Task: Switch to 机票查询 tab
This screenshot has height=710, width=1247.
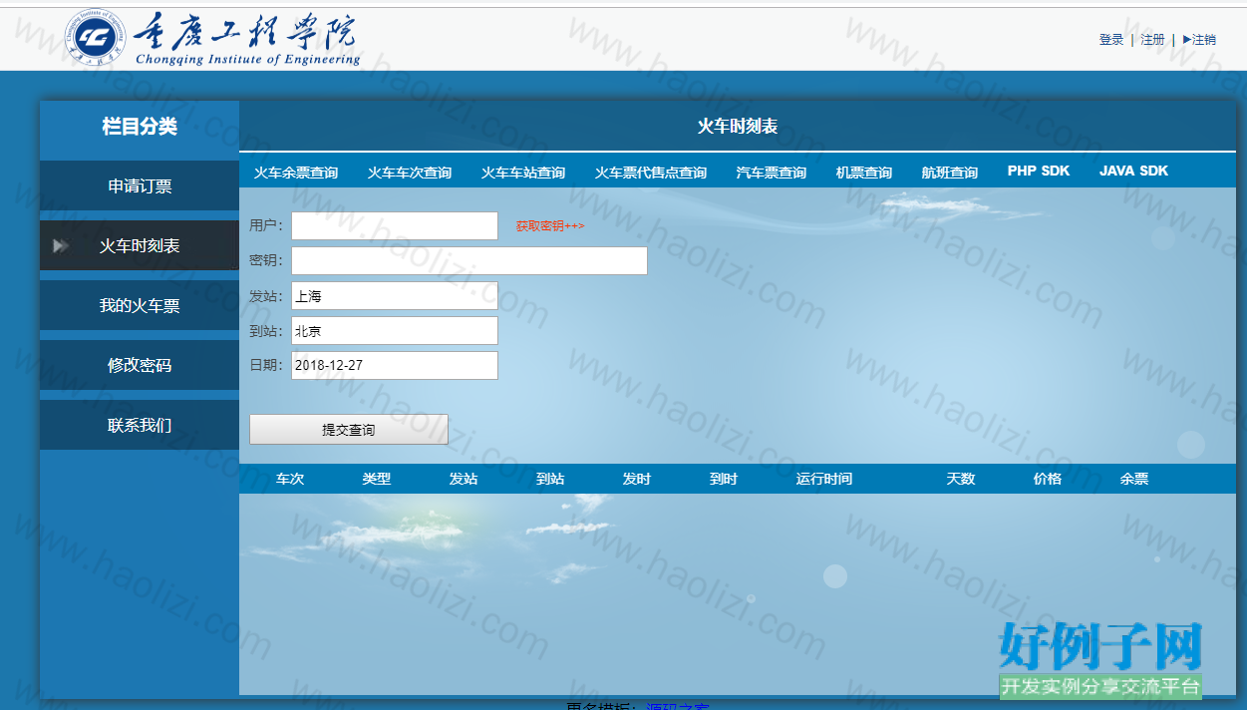Action: [864, 173]
